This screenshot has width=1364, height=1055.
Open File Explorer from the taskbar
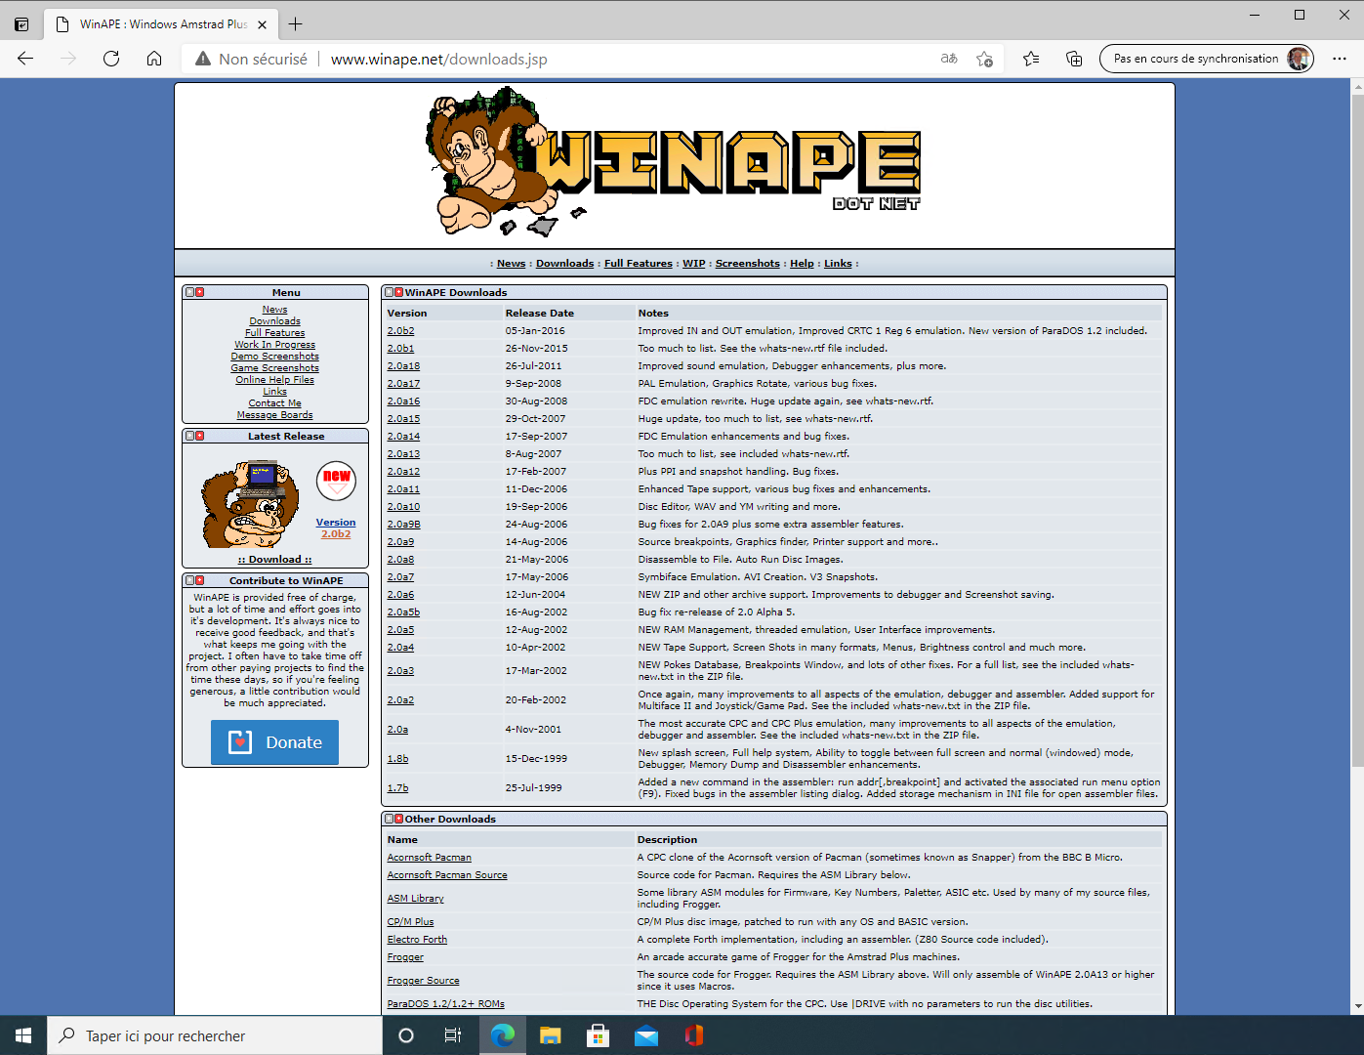(551, 1035)
